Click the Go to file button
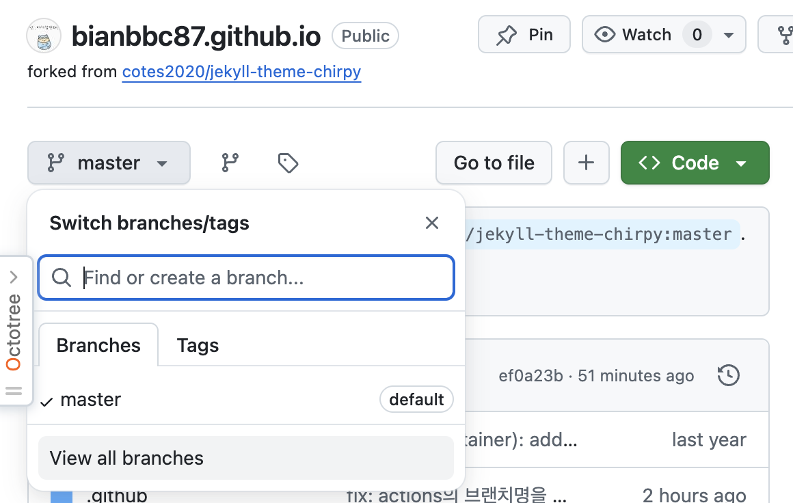Screen dimensions: 793x503 (494, 163)
